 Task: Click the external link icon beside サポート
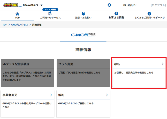tap(164, 18)
